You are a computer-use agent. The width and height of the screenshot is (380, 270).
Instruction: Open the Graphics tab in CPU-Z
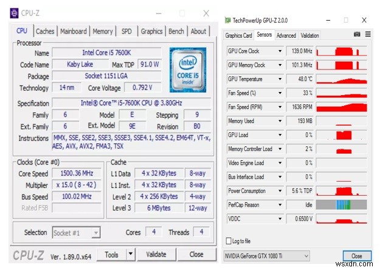[151, 31]
